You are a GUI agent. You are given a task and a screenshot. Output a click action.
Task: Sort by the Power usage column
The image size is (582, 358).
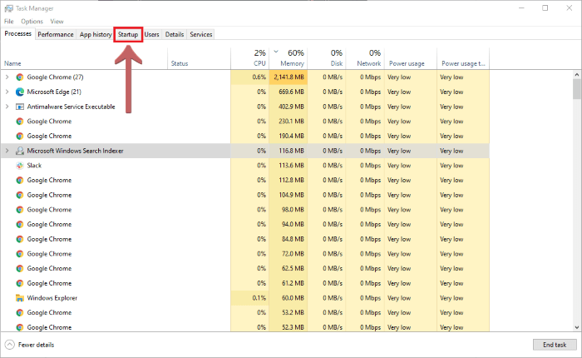point(411,59)
